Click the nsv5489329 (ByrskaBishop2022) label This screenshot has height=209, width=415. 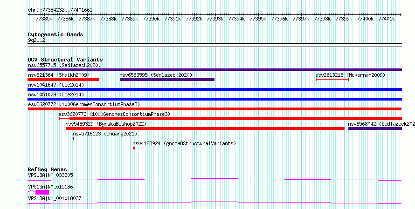[x=106, y=124]
